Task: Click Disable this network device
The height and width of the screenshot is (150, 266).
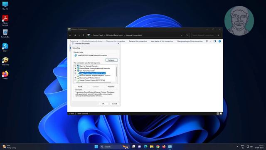Action: pos(92,41)
